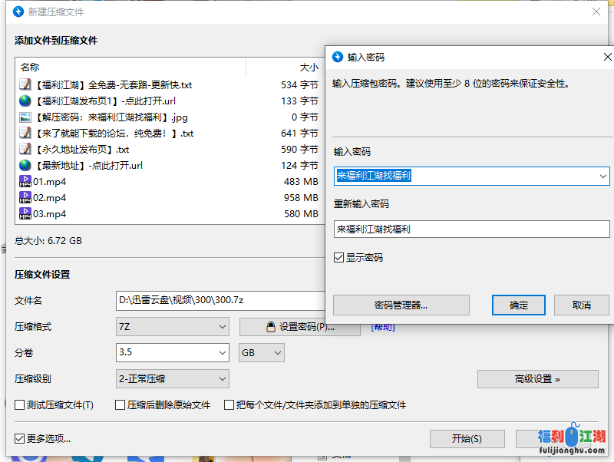Open the 密码管理器 button
This screenshot has height=462, width=614.
click(x=401, y=305)
